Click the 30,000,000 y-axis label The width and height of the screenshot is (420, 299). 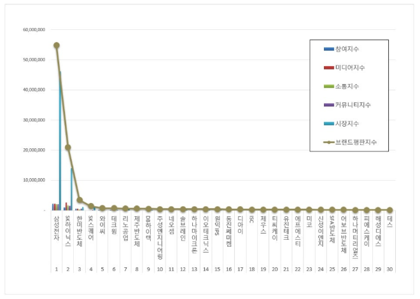tap(32, 120)
